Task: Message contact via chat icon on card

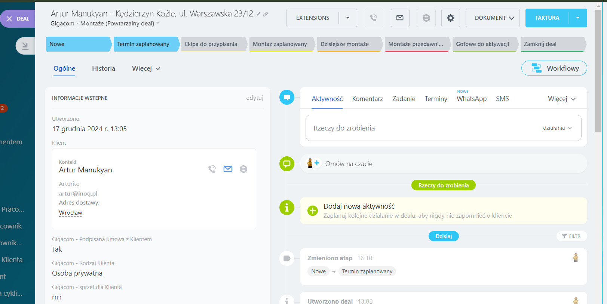Action: pyautogui.click(x=243, y=169)
